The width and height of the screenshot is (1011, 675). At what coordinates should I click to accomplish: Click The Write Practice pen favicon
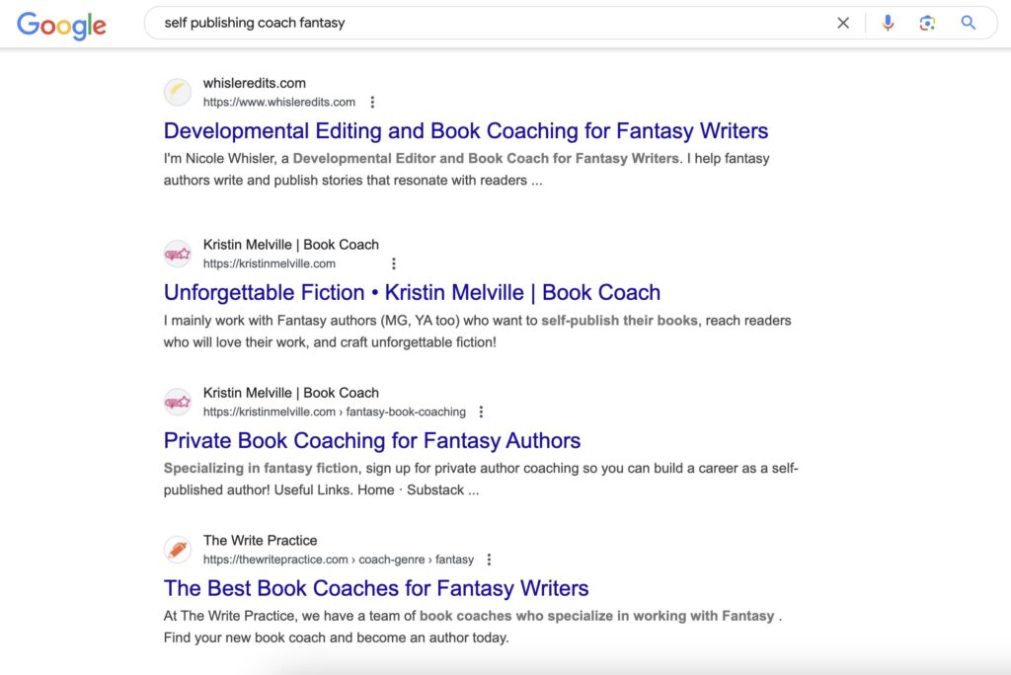click(x=177, y=549)
